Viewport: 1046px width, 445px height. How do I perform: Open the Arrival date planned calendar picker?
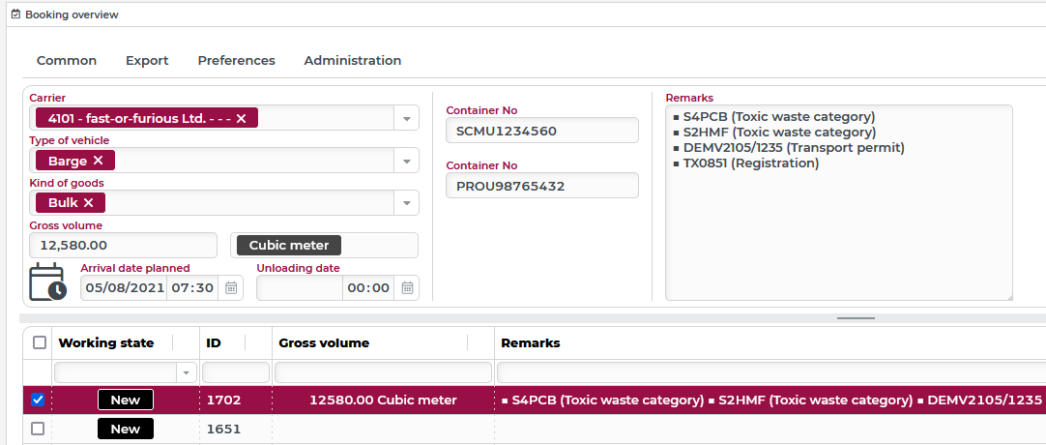click(x=231, y=287)
